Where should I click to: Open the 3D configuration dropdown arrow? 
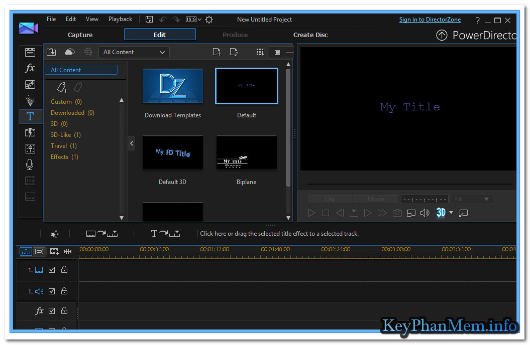coord(451,213)
